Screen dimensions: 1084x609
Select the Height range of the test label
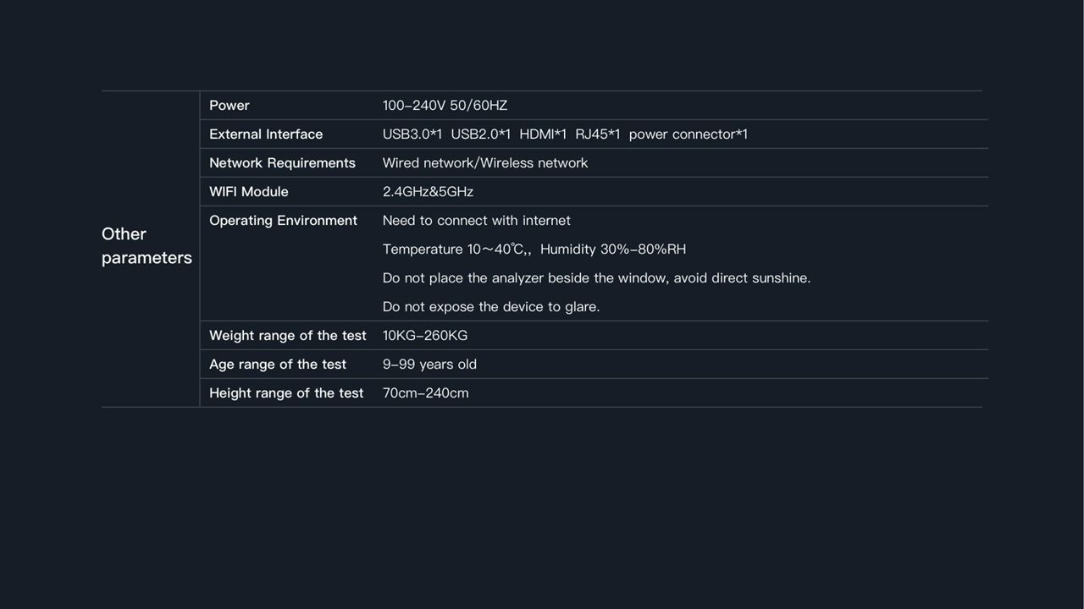tap(286, 393)
